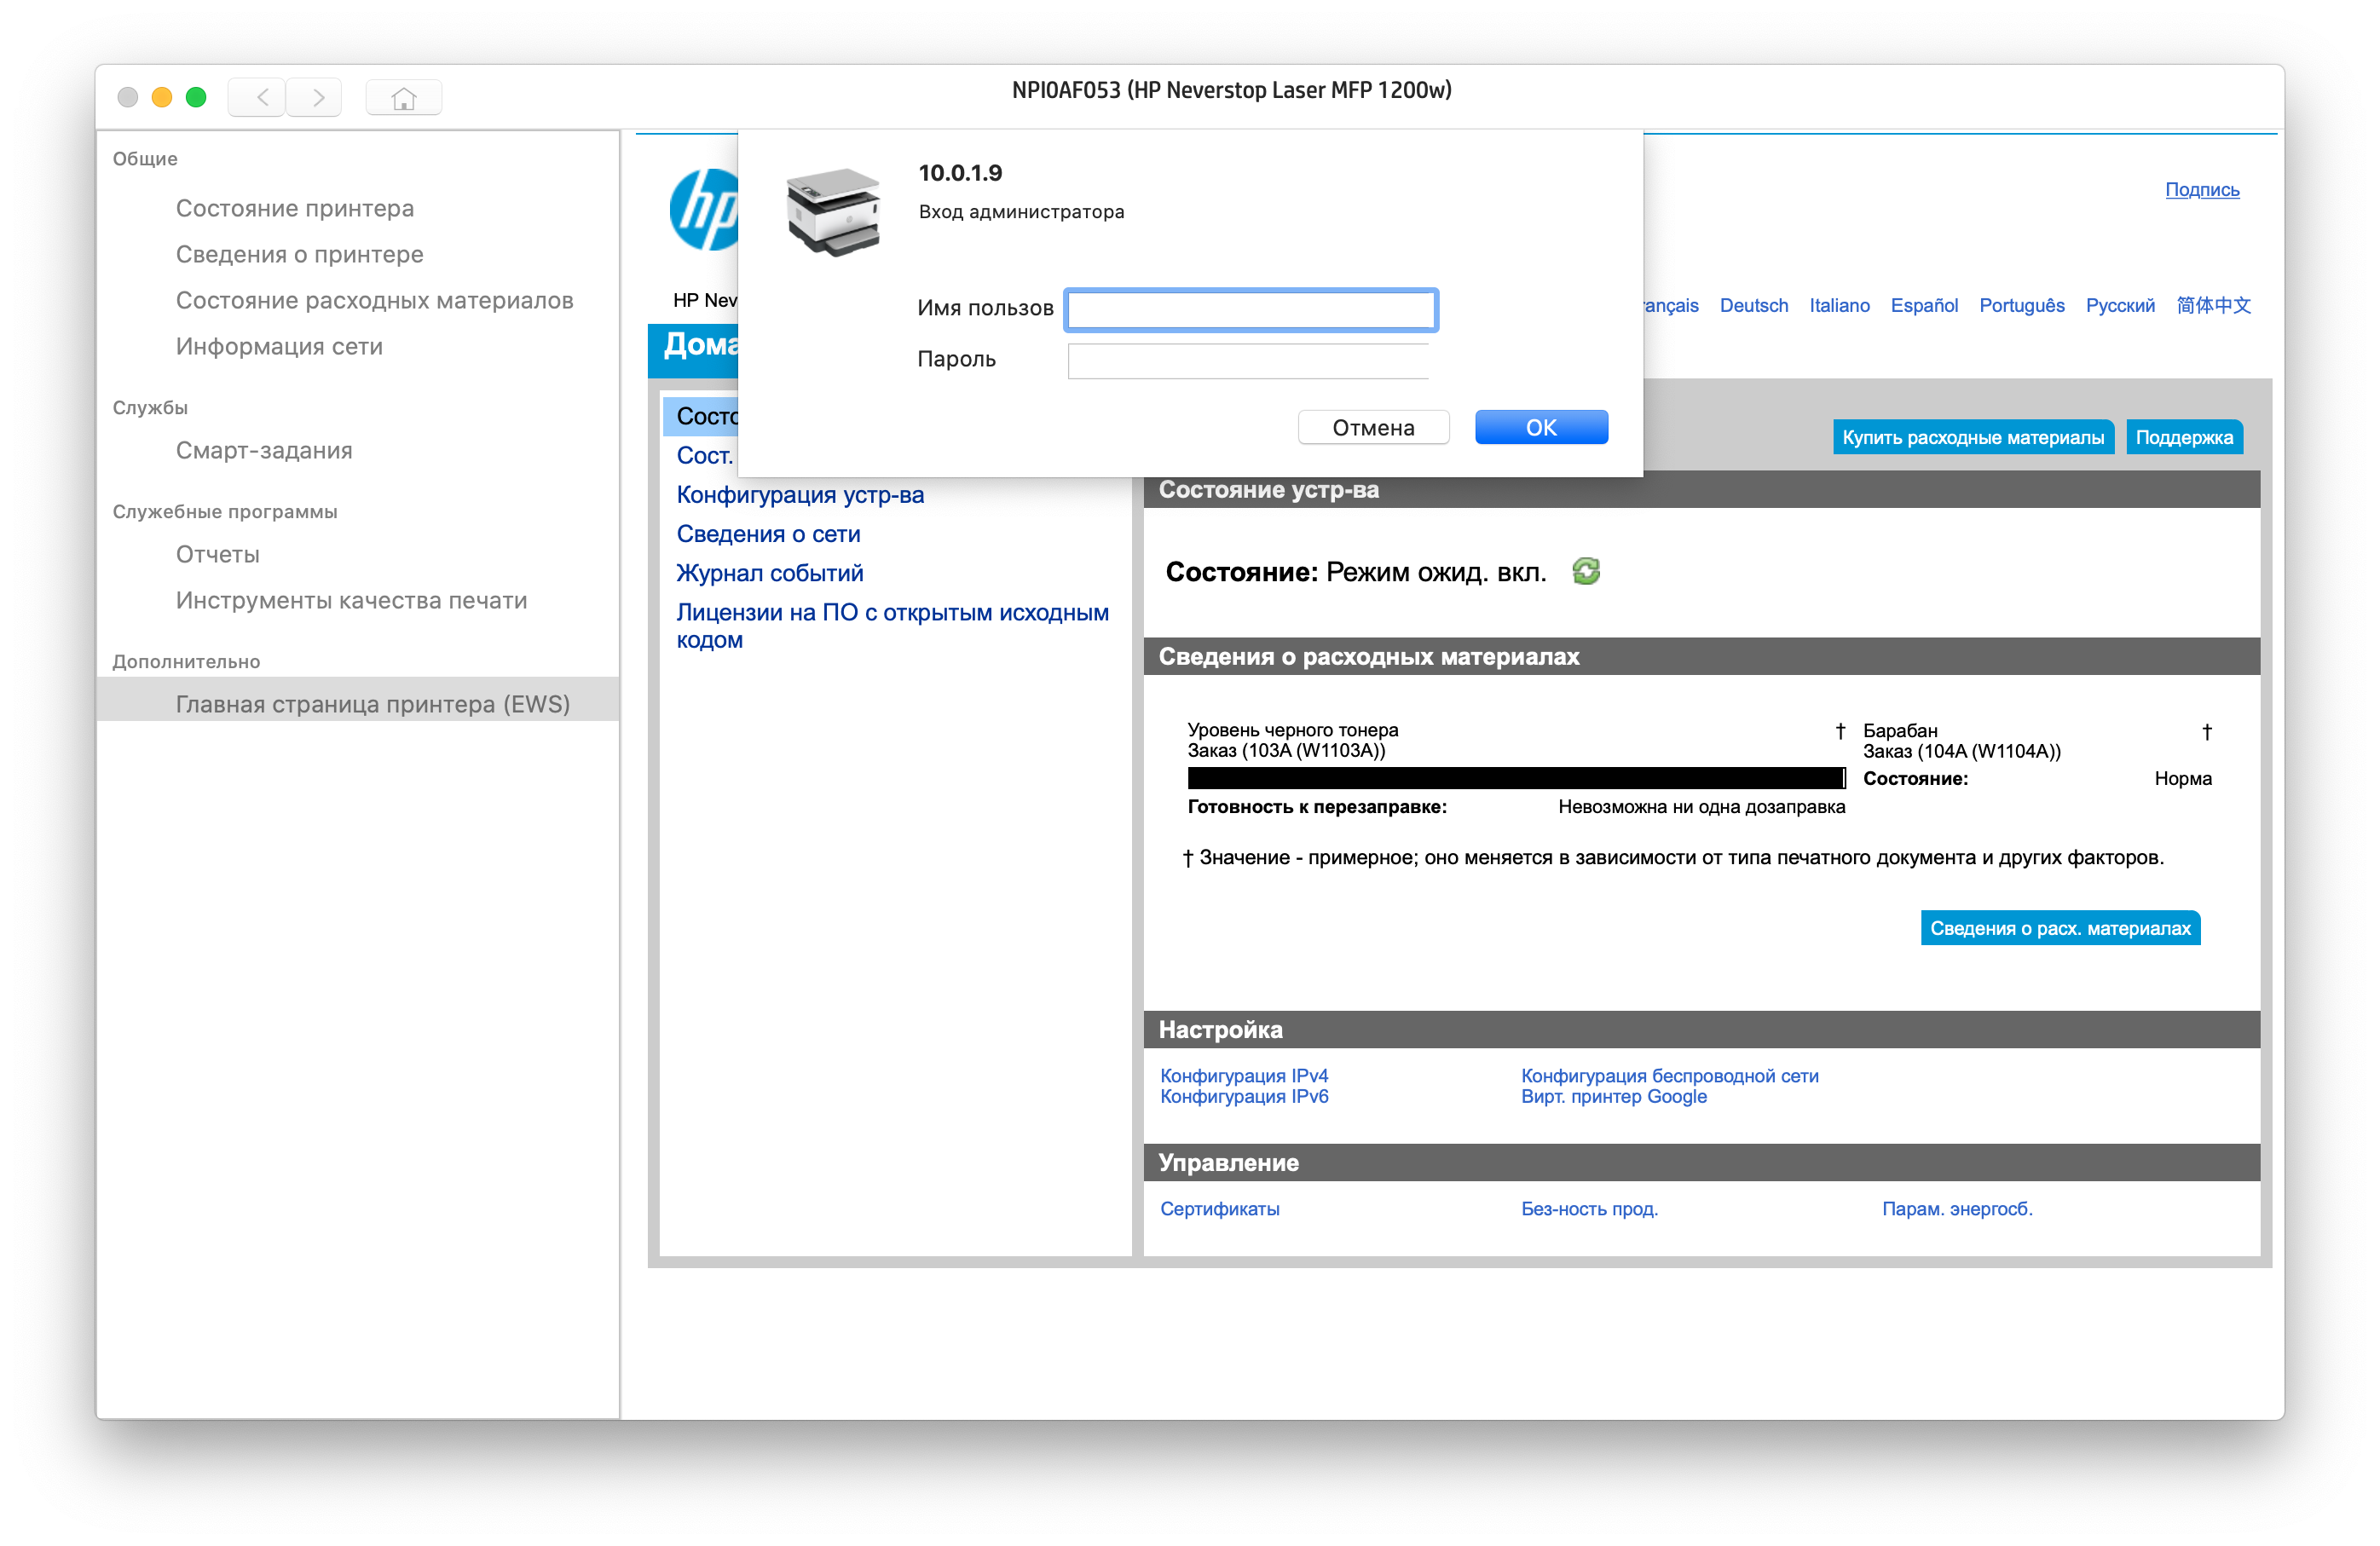2380x1546 pixels.
Task: Click the black toner level bar
Action: tap(1516, 778)
